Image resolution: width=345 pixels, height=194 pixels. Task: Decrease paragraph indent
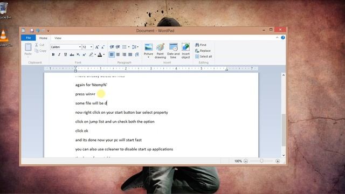[x=112, y=47]
